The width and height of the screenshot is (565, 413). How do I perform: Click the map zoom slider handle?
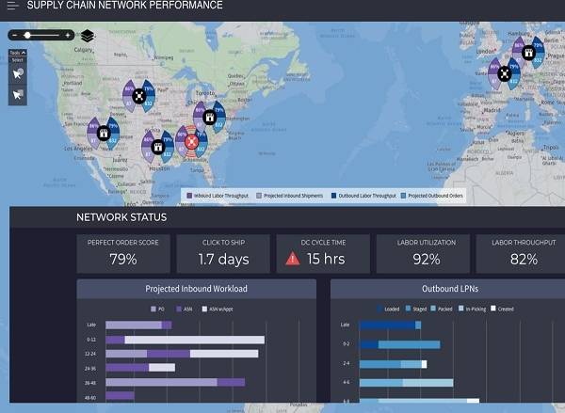(28, 35)
